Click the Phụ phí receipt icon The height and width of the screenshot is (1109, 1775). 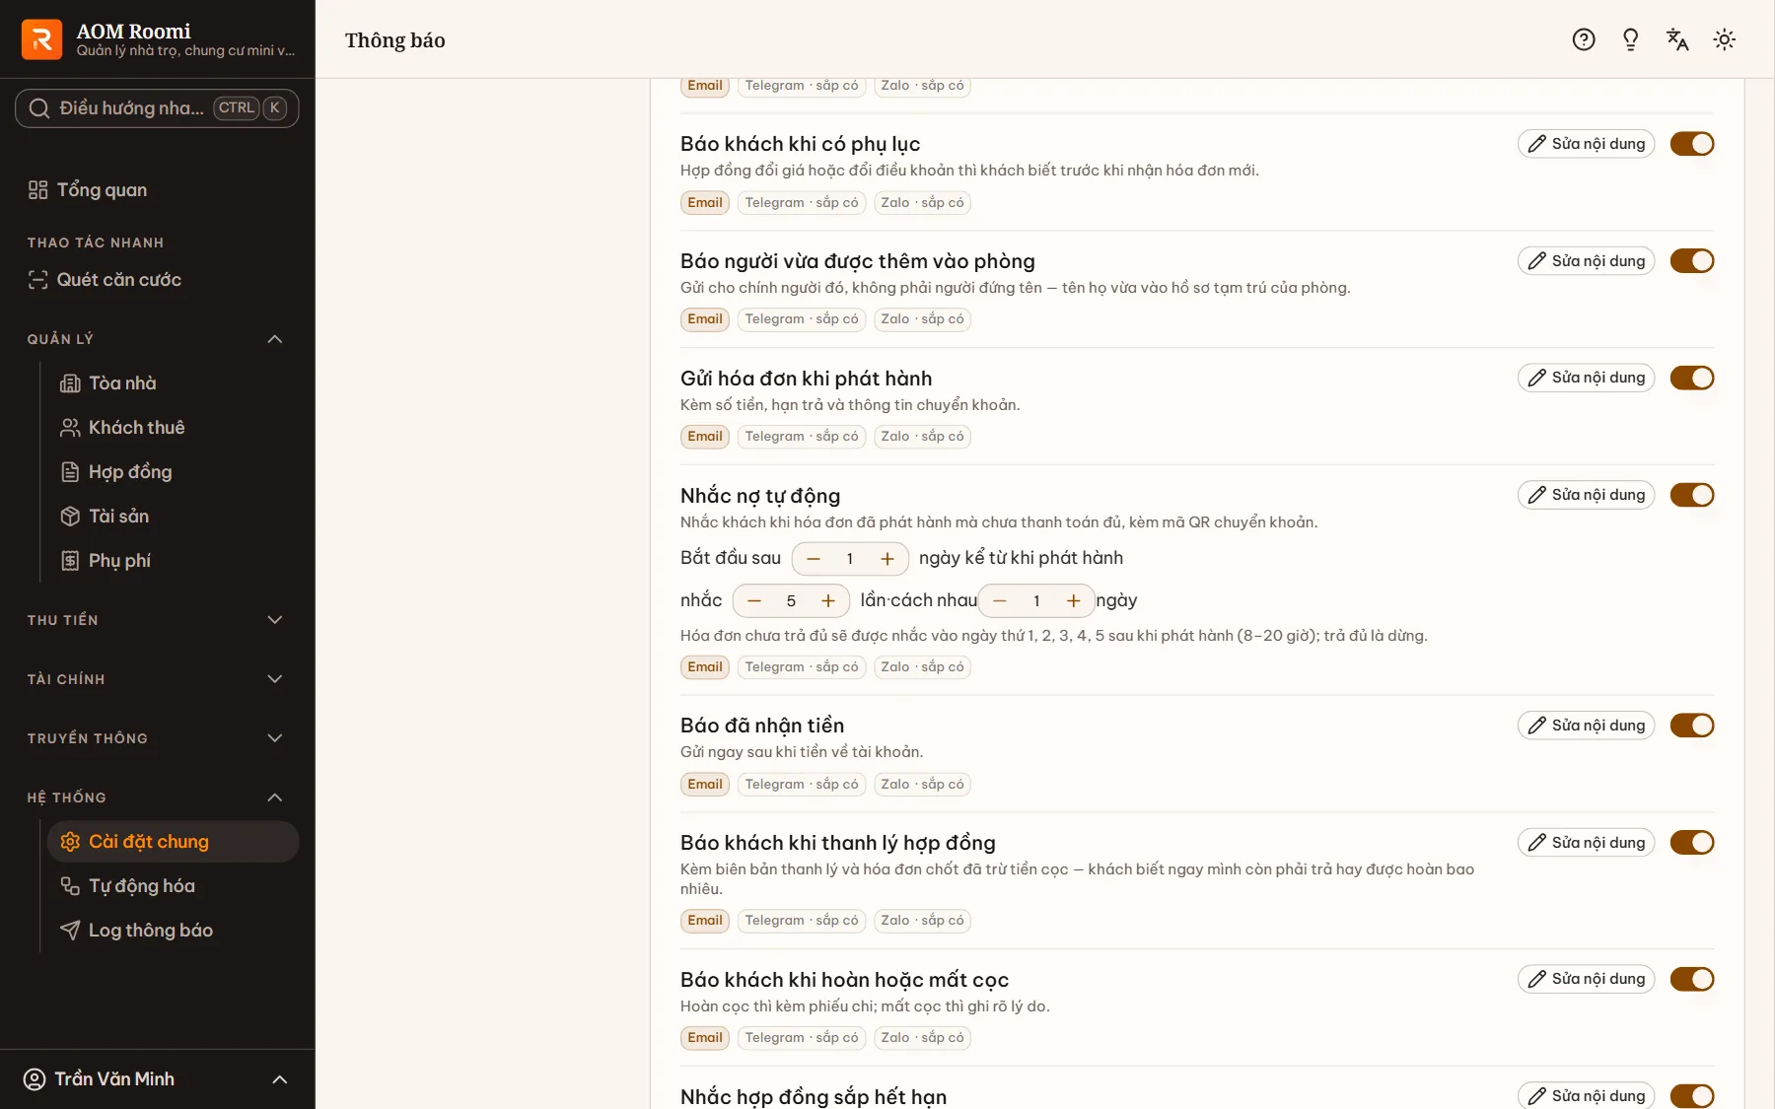[70, 561]
